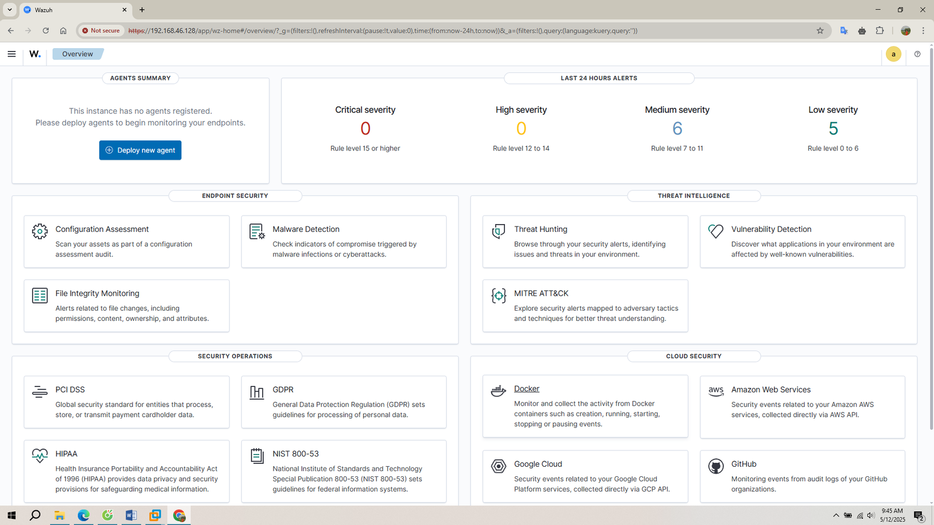This screenshot has height=525, width=934.
Task: Switch to the Wazuh browser tab
Action: tap(74, 10)
